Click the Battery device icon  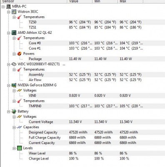click(14, 111)
